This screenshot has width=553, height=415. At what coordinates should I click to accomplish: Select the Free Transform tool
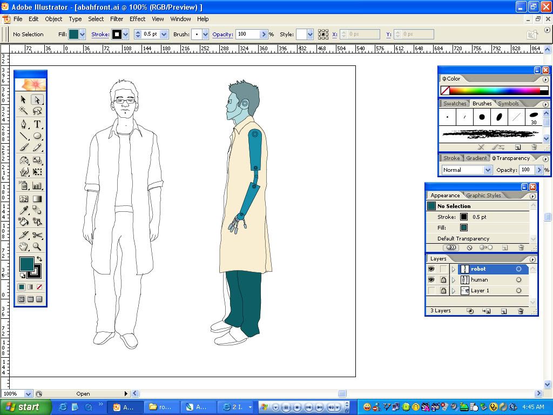coord(37,172)
